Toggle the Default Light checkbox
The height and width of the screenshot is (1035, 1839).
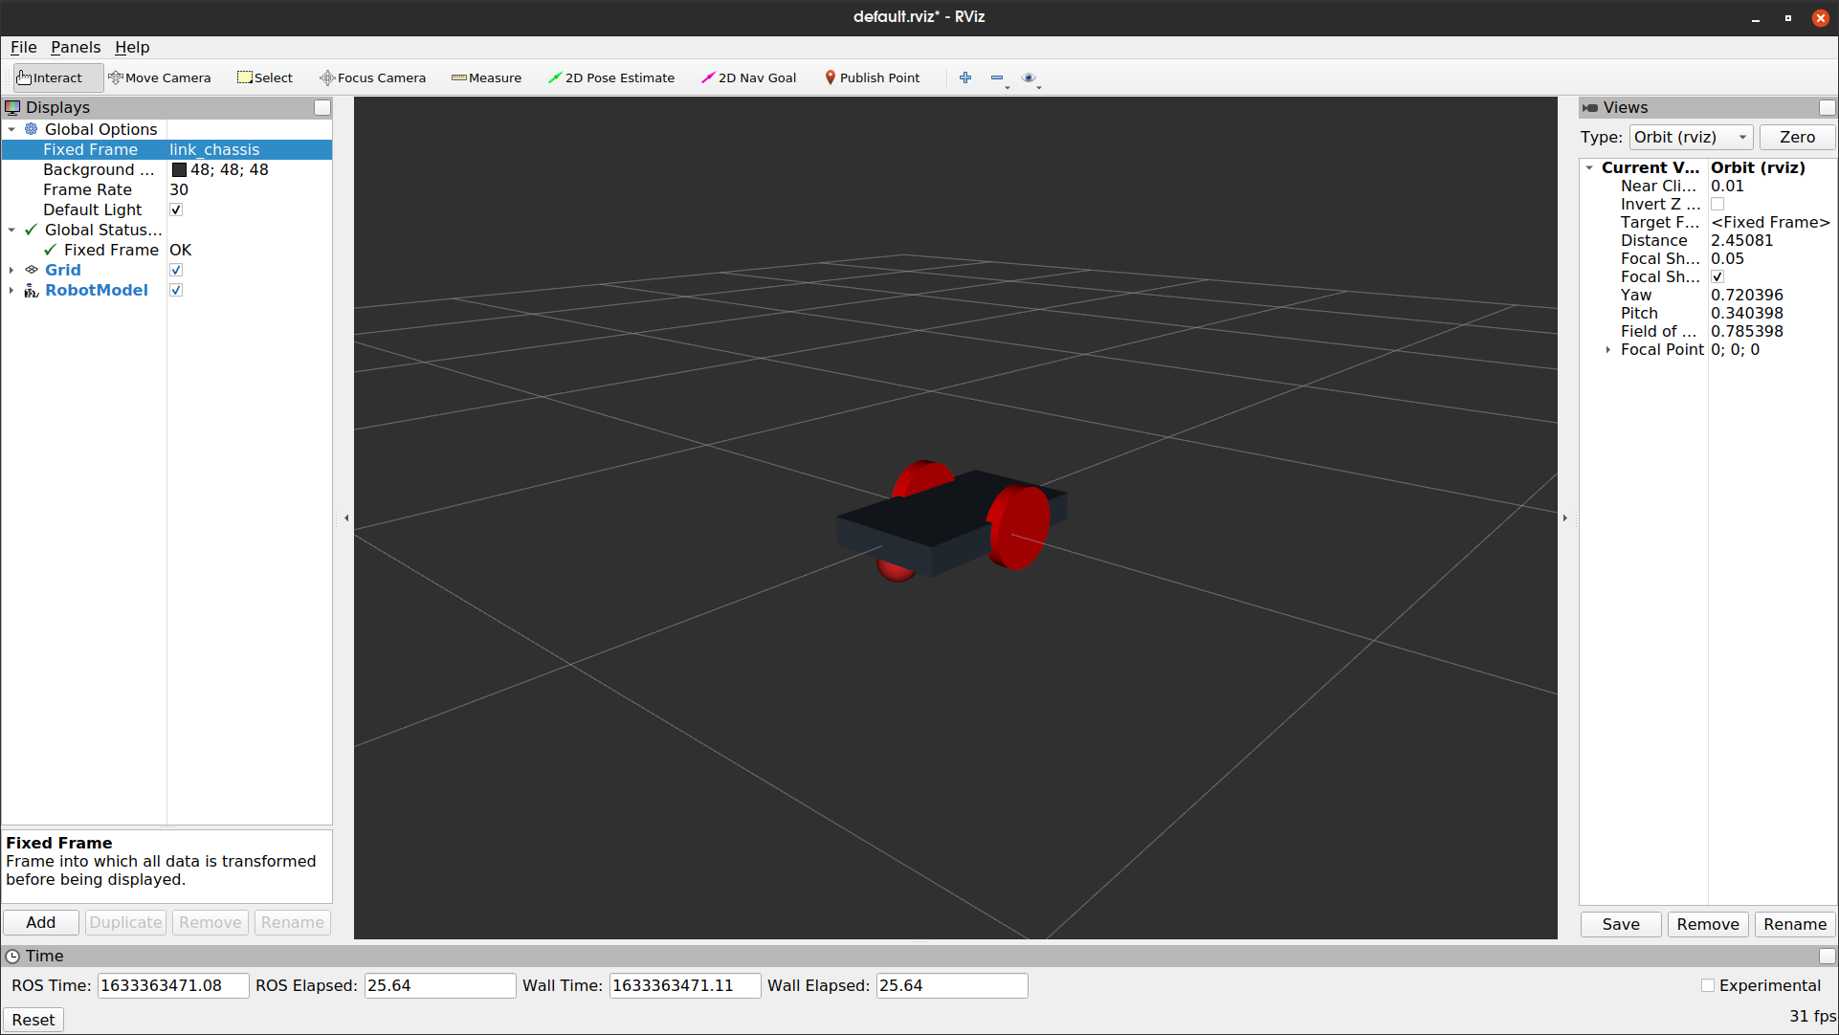pyautogui.click(x=176, y=209)
